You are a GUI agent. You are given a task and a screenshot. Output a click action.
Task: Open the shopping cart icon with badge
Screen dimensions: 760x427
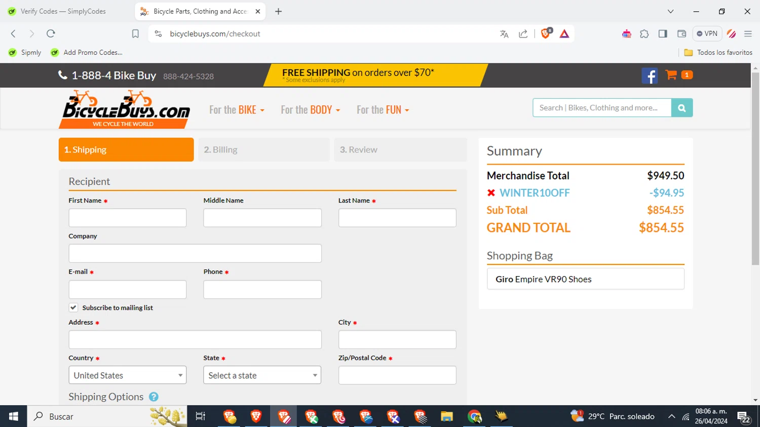click(679, 75)
